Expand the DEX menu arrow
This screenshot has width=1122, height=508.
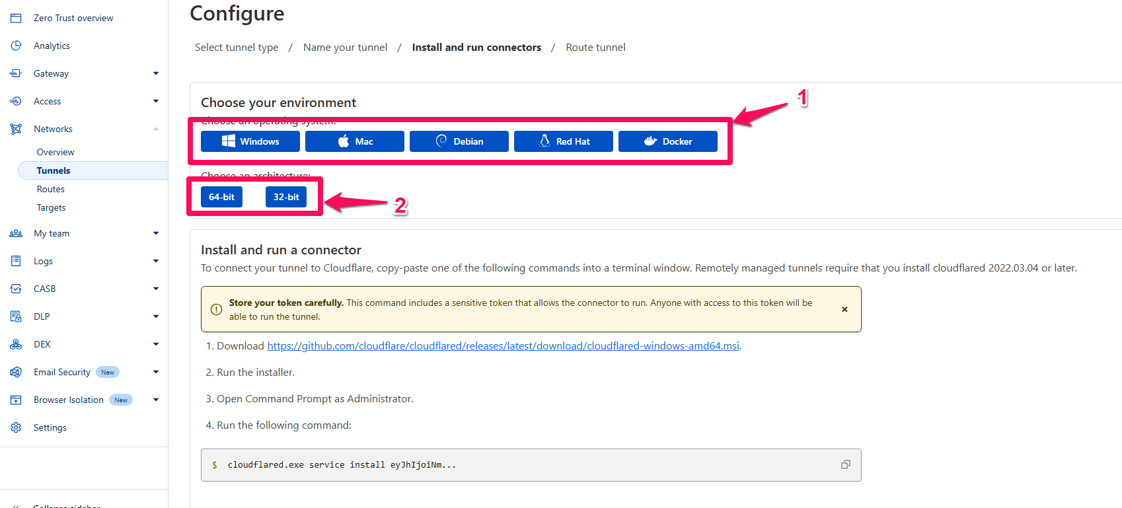point(156,344)
